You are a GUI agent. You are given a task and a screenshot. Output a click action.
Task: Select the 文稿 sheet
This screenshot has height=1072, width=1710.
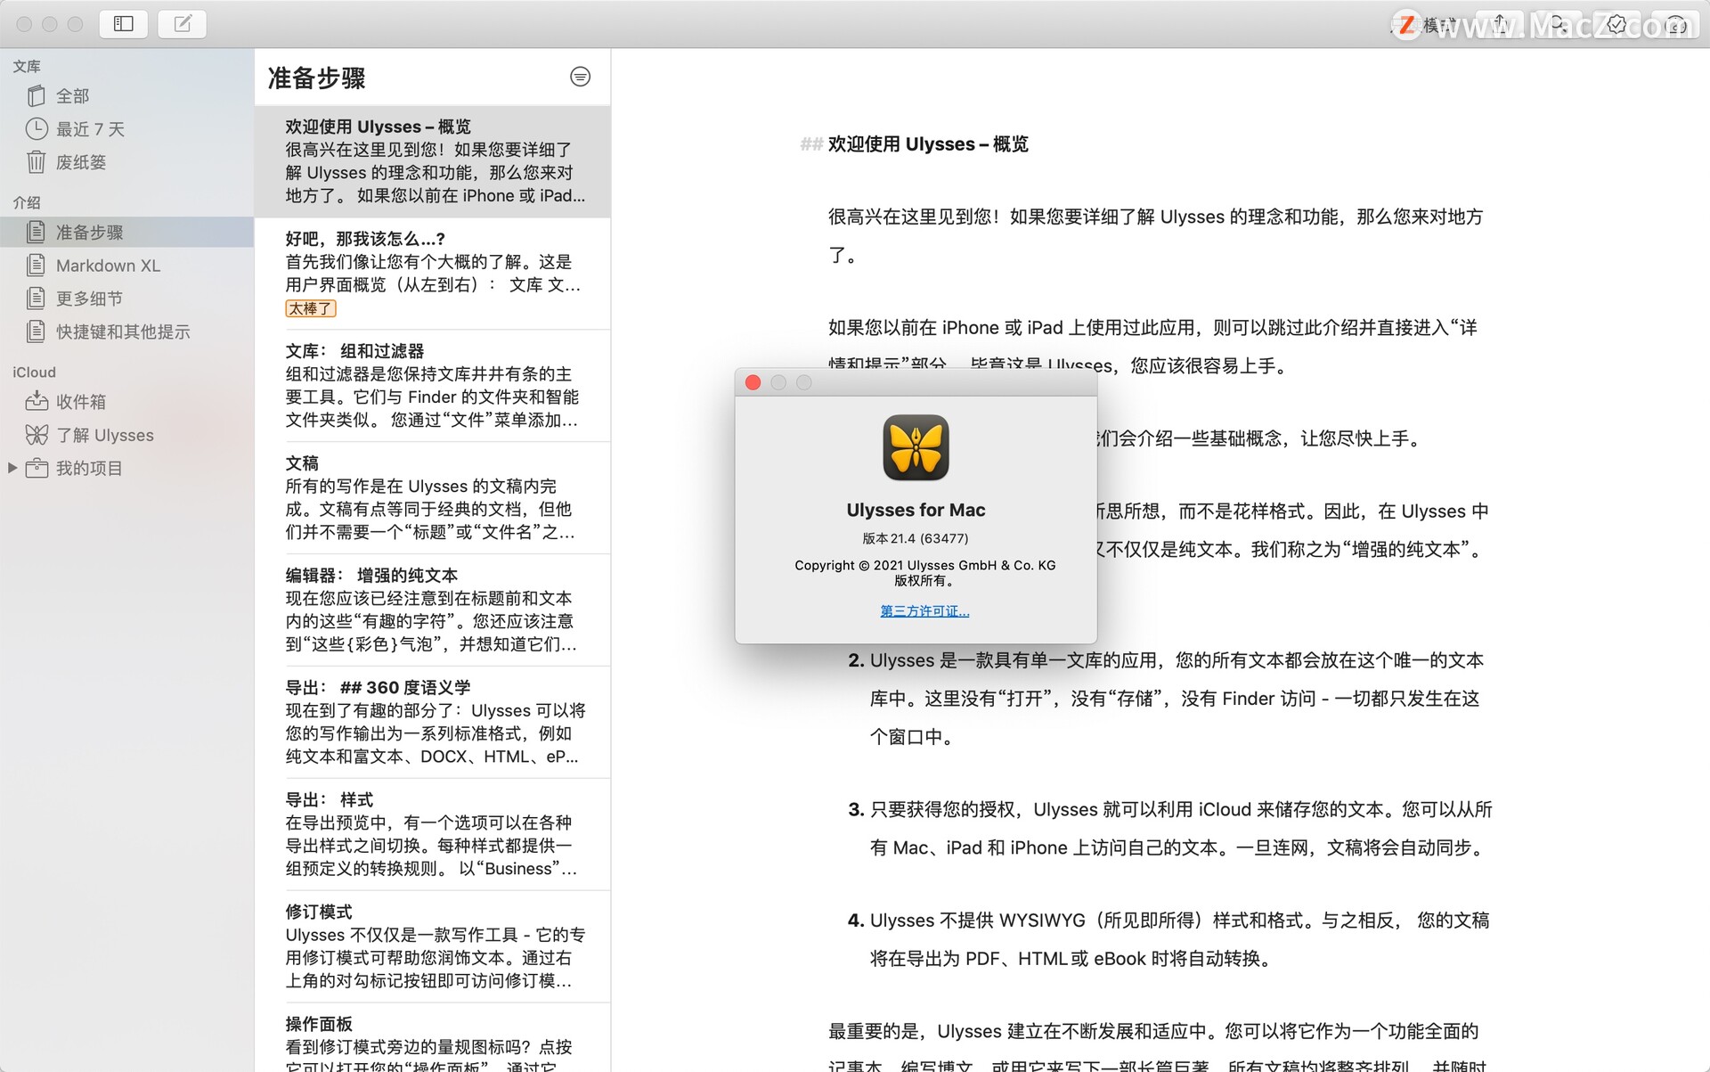[x=433, y=498]
